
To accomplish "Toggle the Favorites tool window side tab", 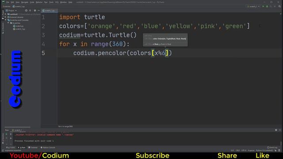I will [3, 138].
